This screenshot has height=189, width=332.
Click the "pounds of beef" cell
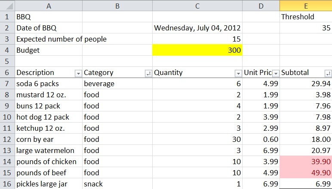pyautogui.click(x=48, y=173)
